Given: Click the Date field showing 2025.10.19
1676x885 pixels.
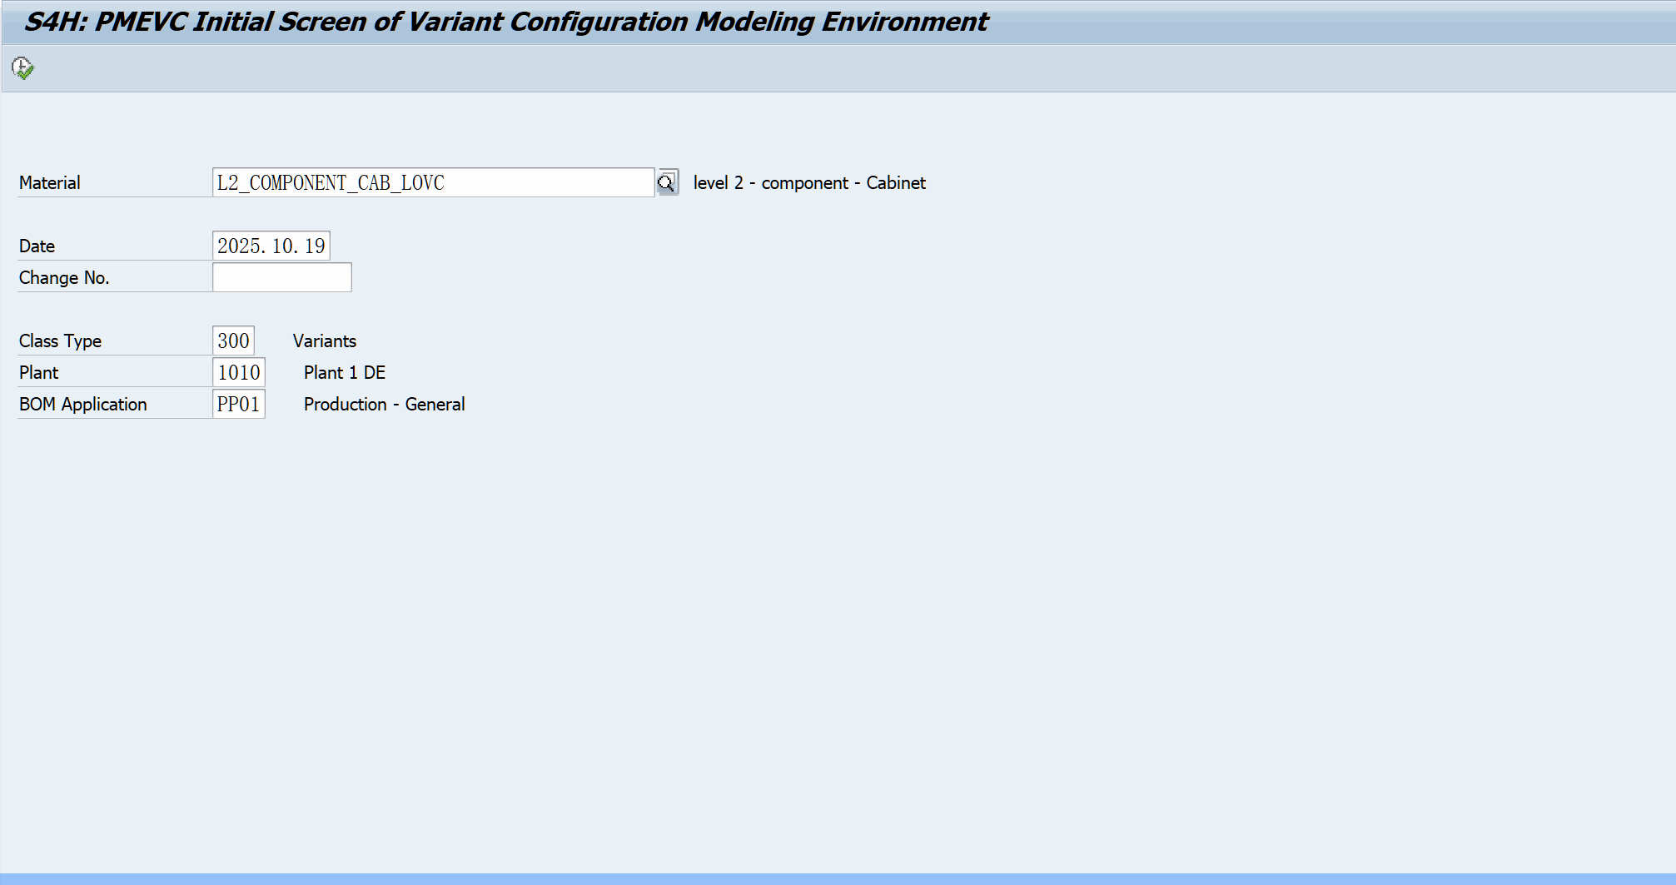Looking at the screenshot, I should click(271, 246).
